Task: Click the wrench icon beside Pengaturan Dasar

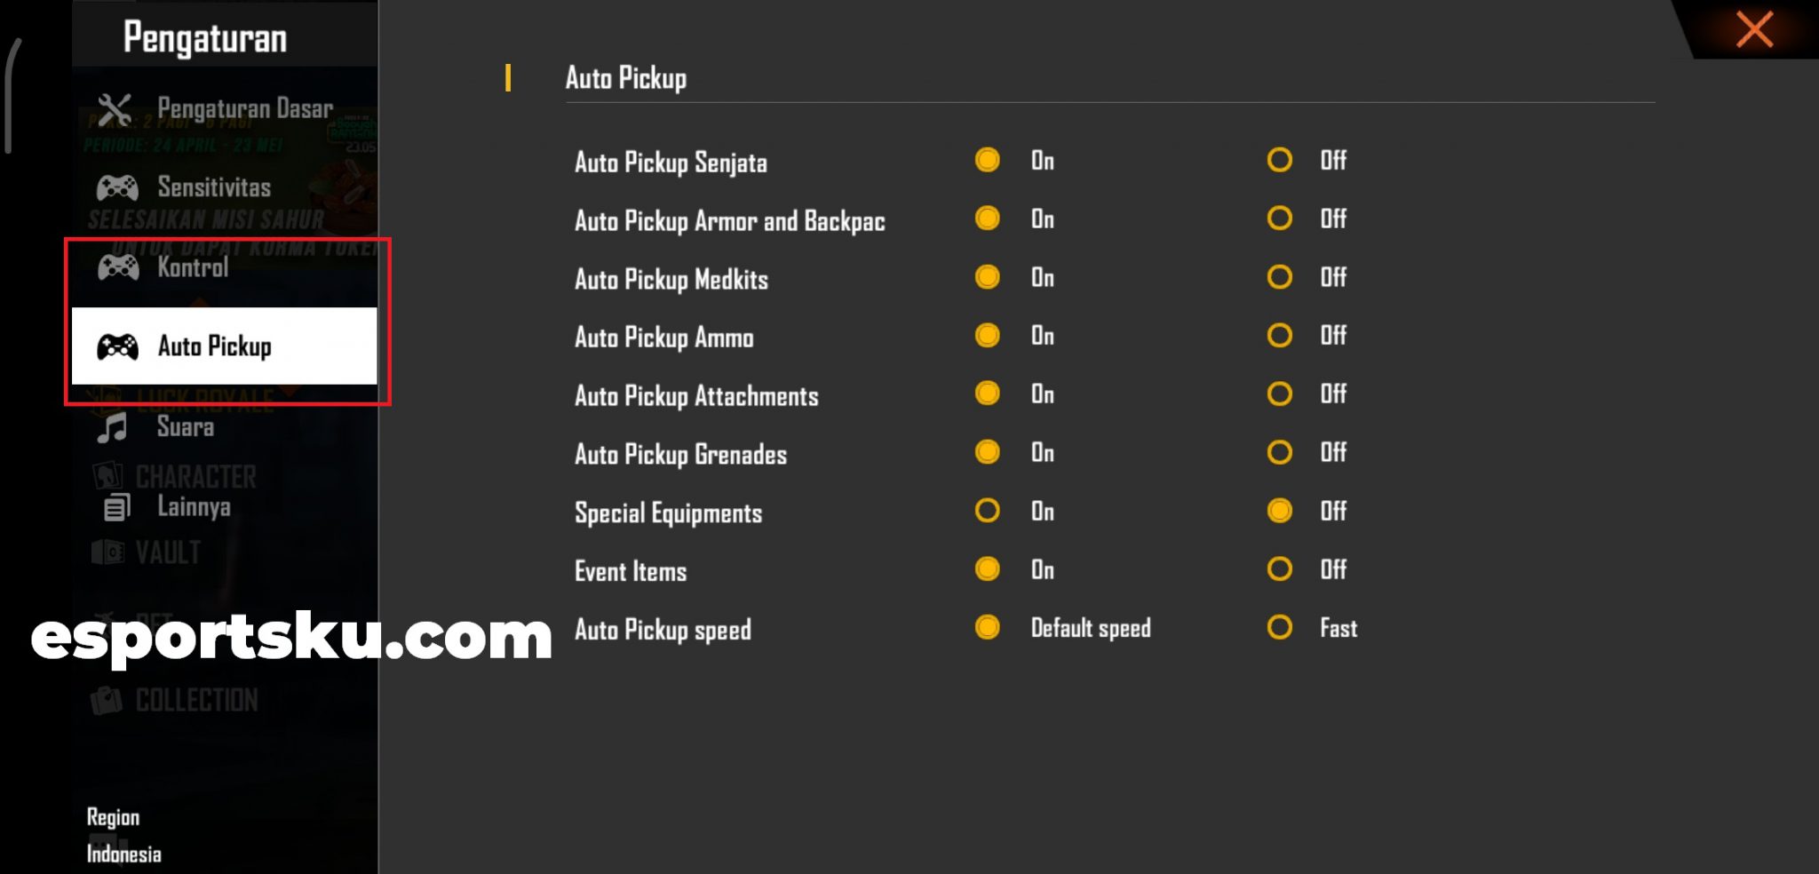Action: click(116, 106)
